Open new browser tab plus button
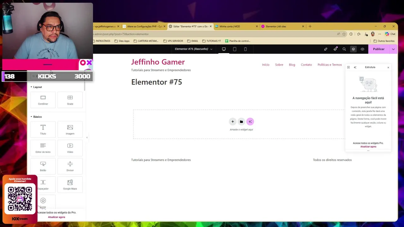Viewport: 404px width, 227px height. (x=310, y=26)
